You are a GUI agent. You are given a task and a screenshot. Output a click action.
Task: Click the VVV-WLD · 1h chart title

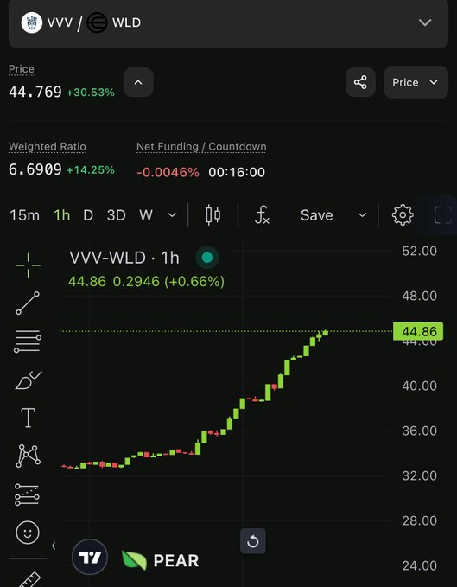124,258
